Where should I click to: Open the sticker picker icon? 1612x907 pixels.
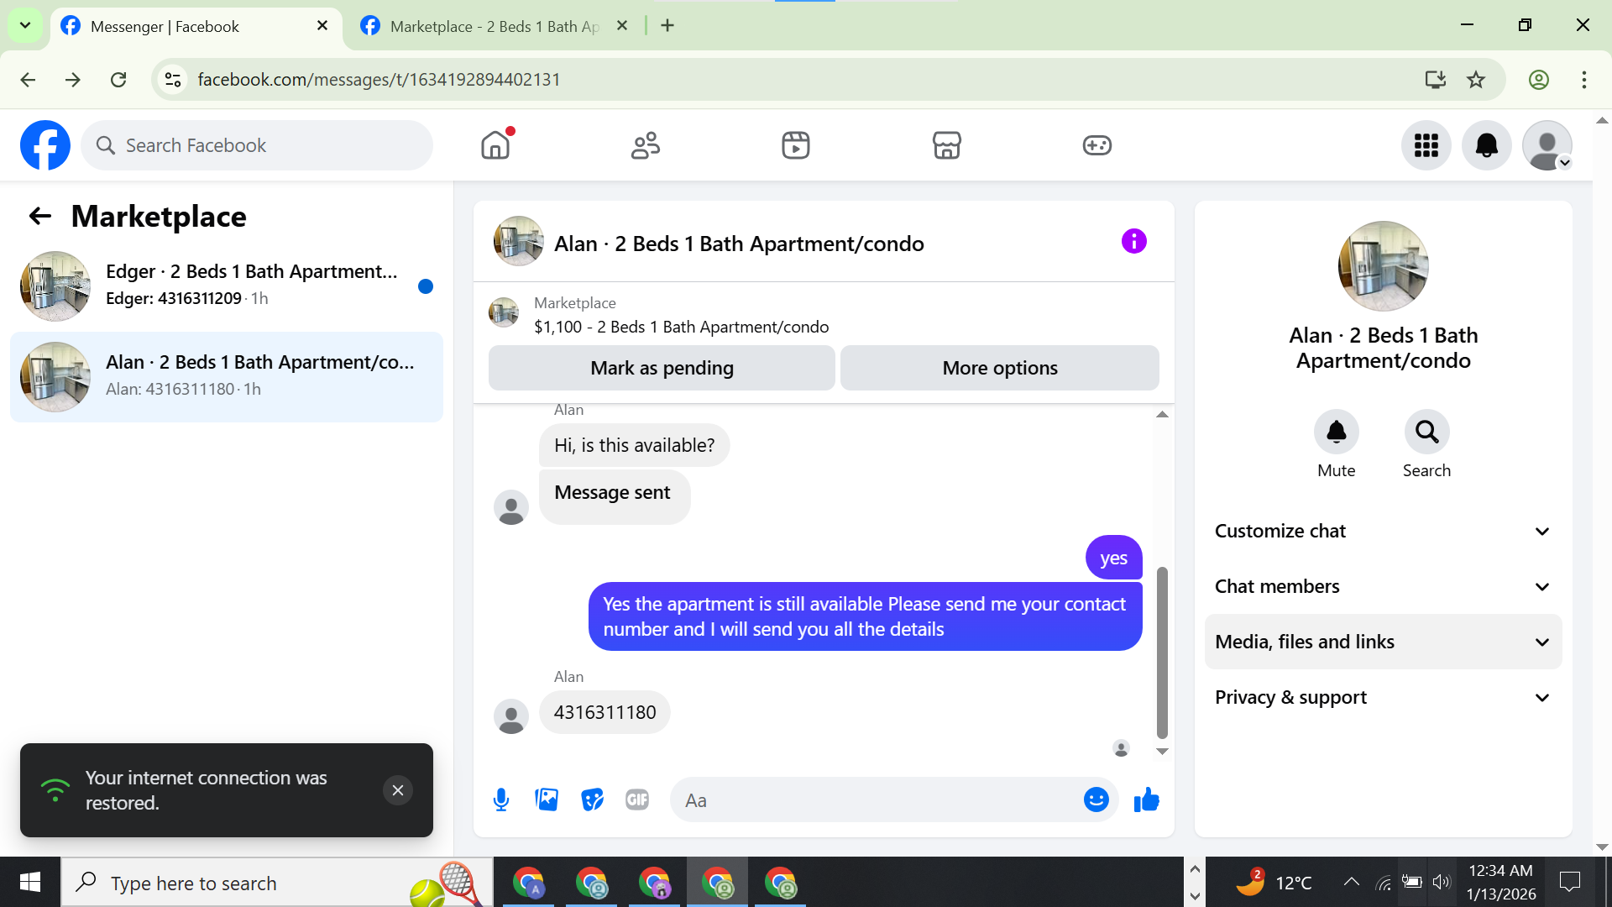592,800
